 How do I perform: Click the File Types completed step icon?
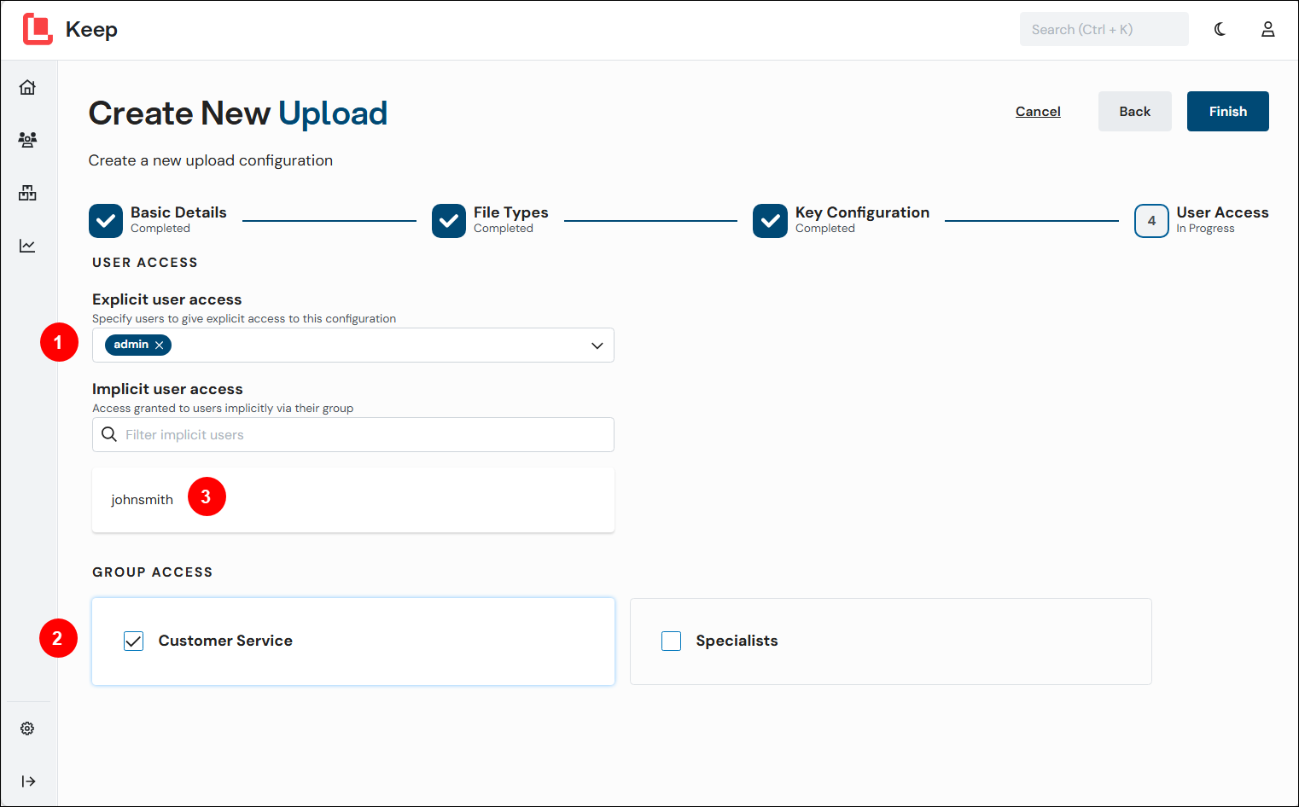(x=449, y=221)
